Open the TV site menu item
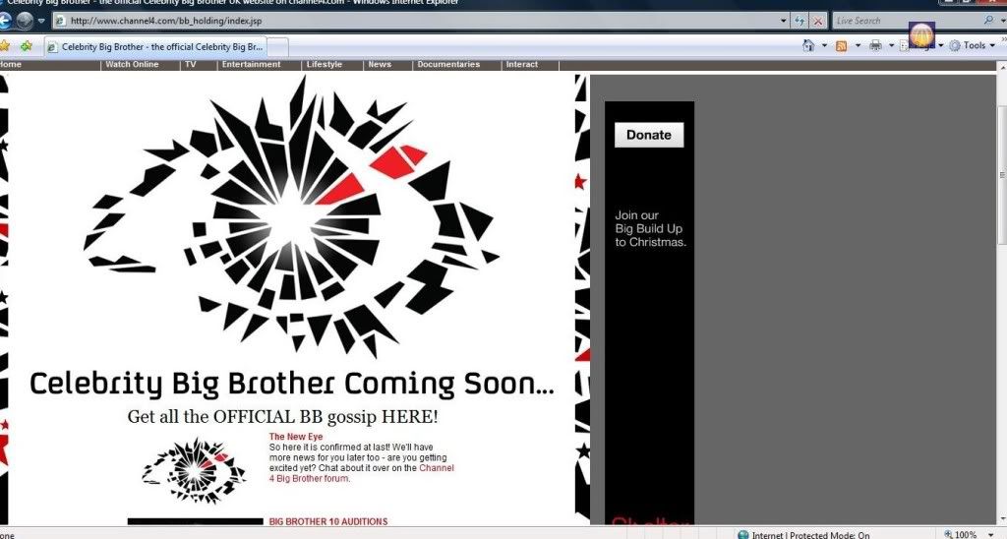This screenshot has height=539, width=1007. point(191,64)
